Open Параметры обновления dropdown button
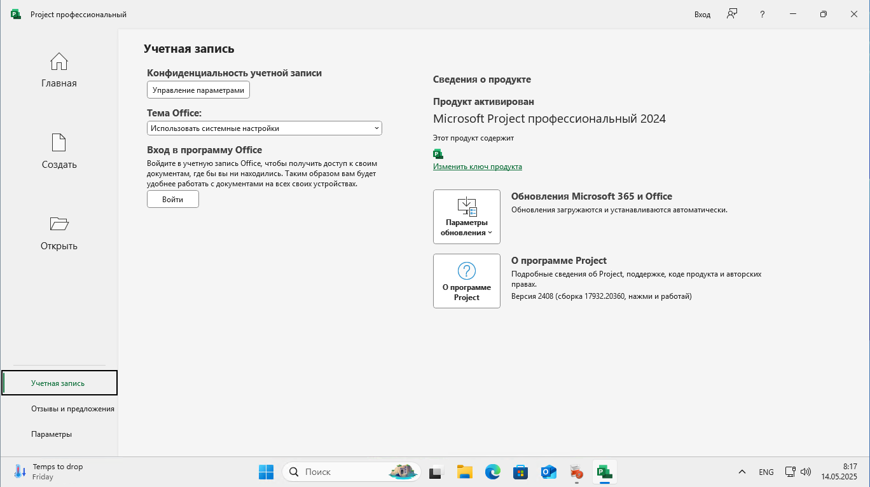 (466, 217)
